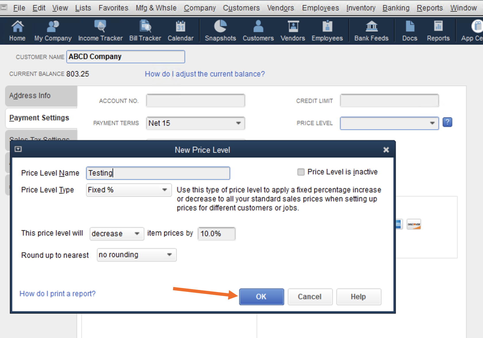Expand the Round up to nearest dropdown
Viewport: 483px width, 338px height.
[x=169, y=255]
